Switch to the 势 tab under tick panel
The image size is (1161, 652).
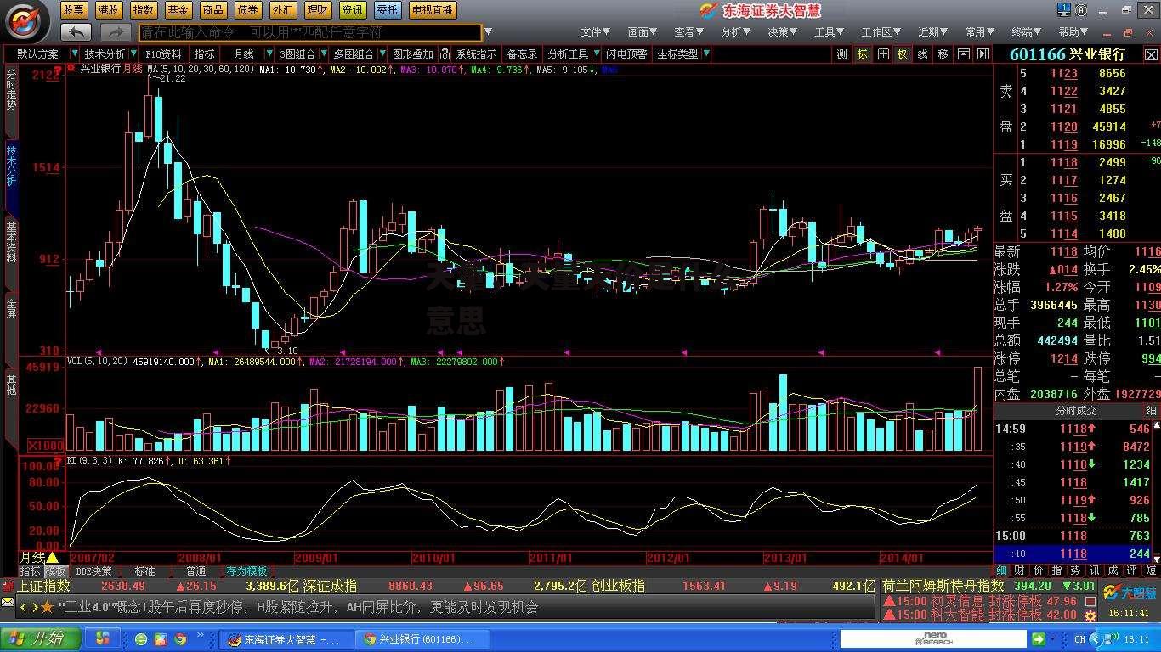(x=1075, y=570)
